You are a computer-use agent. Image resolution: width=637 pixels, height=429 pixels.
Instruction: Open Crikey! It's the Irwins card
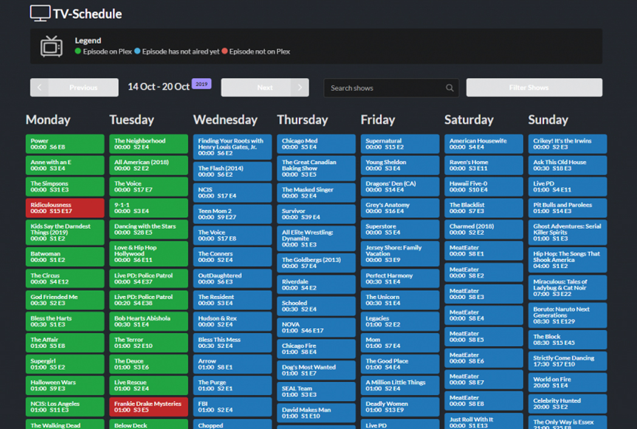pyautogui.click(x=567, y=144)
